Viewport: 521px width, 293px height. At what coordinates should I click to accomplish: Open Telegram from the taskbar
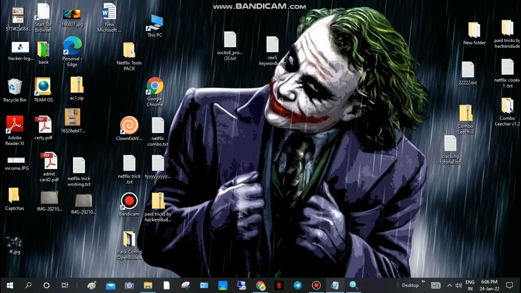coord(298,285)
